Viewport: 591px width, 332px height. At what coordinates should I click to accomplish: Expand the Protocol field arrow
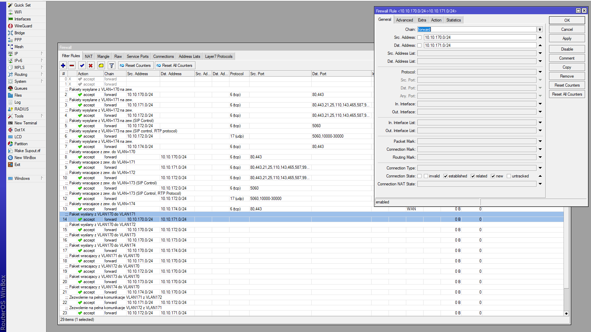540,72
